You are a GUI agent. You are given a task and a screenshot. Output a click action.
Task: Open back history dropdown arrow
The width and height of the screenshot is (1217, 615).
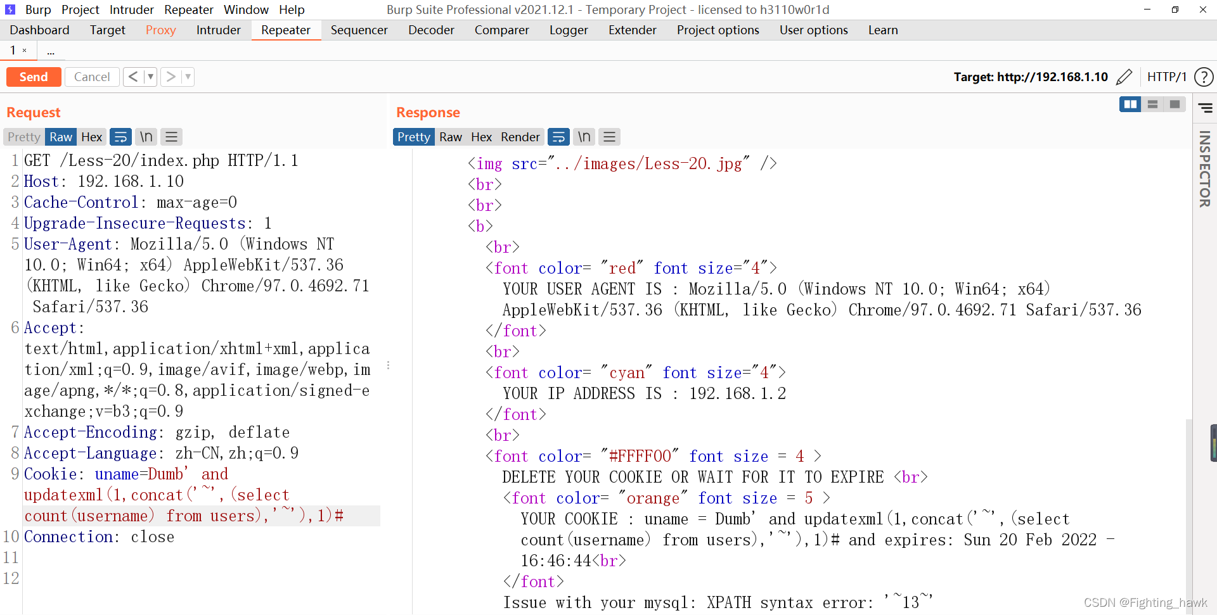click(151, 77)
